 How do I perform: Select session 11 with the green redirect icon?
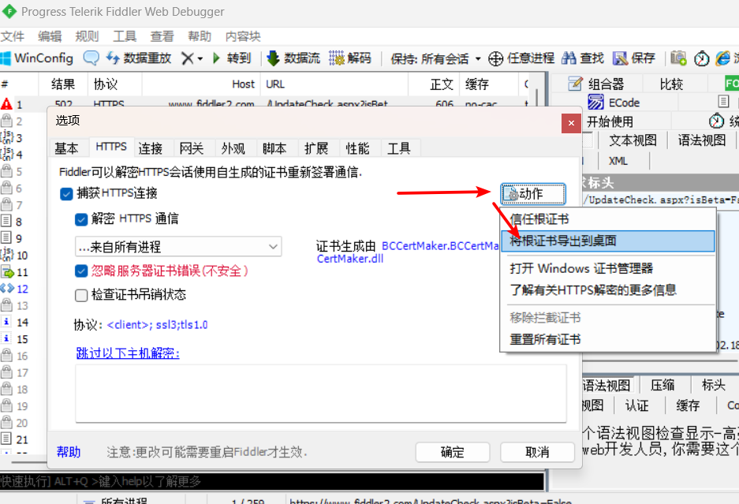(8, 272)
